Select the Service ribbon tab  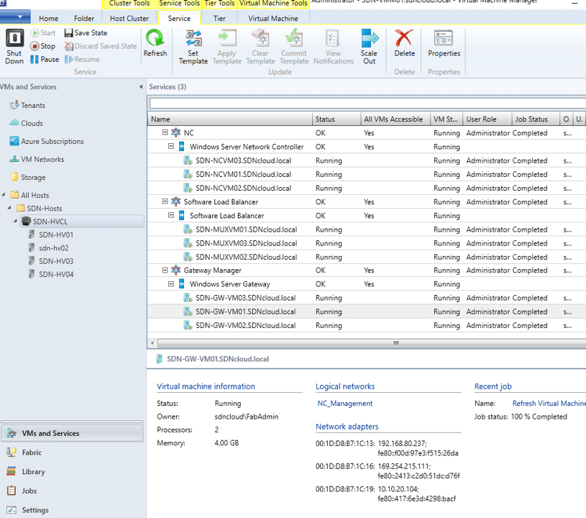tap(179, 18)
